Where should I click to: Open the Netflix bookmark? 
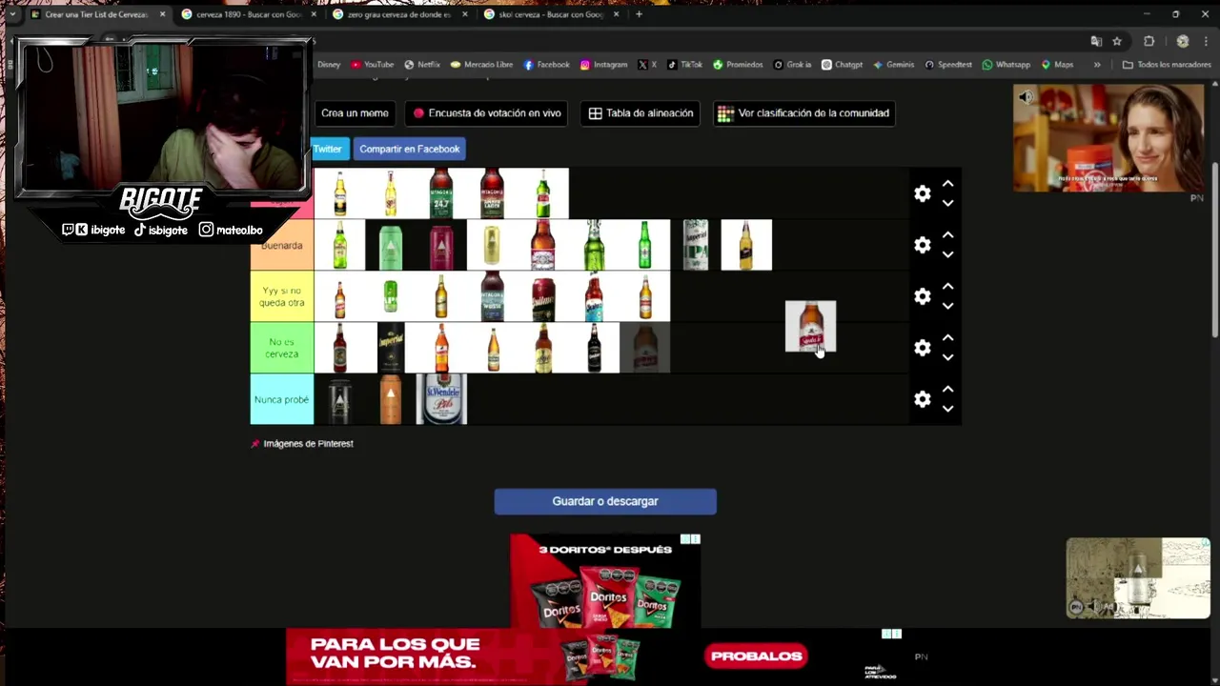[422, 65]
